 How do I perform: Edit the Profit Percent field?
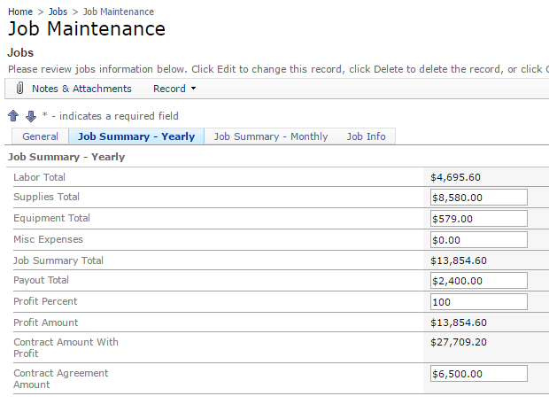(x=478, y=302)
